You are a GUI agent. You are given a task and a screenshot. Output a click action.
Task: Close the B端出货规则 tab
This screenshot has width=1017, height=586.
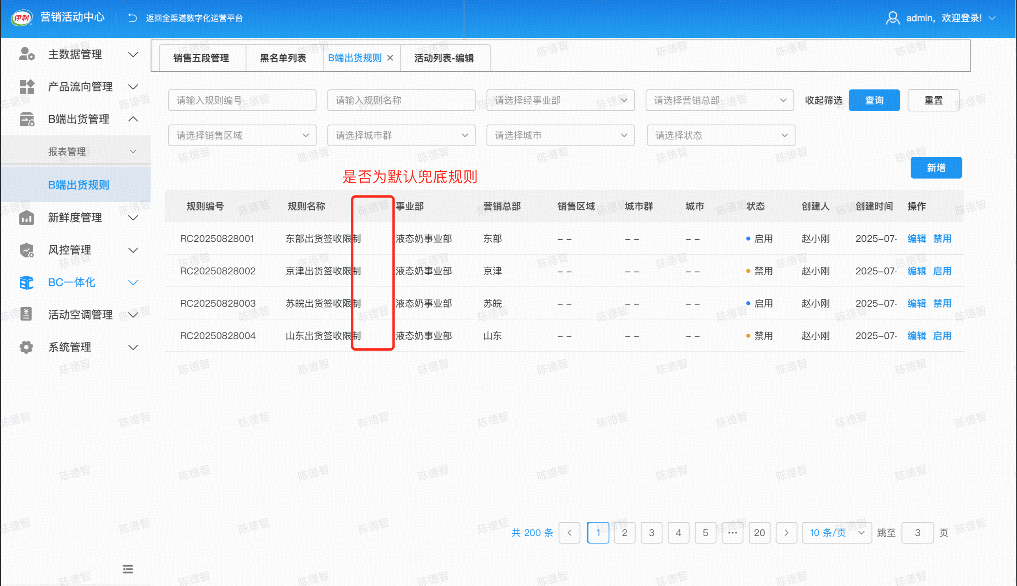pyautogui.click(x=390, y=58)
